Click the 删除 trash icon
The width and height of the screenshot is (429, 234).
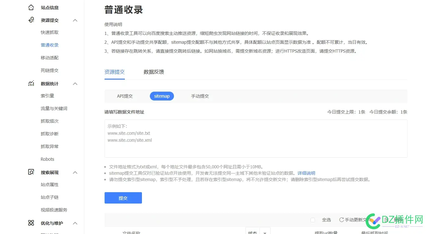pyautogui.click(x=386, y=219)
